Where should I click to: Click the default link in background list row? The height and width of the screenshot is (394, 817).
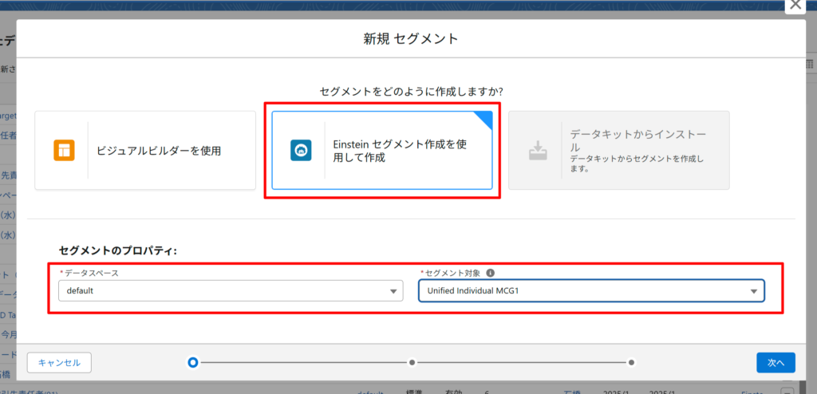370,392
